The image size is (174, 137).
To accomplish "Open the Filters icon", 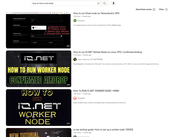I will [167, 9].
